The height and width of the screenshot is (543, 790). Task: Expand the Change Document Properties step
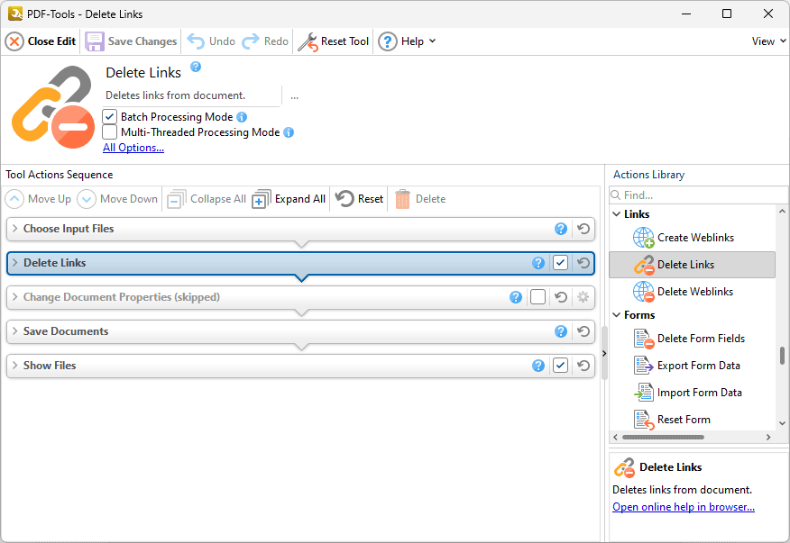(14, 297)
